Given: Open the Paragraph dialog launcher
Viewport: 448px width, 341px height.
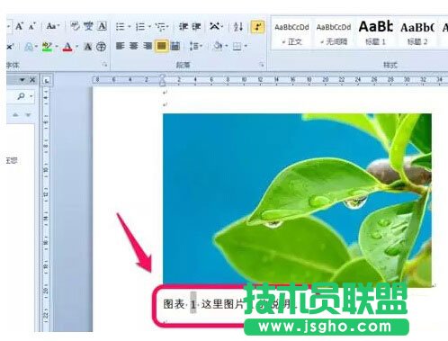Looking at the screenshot, I should [x=262, y=64].
